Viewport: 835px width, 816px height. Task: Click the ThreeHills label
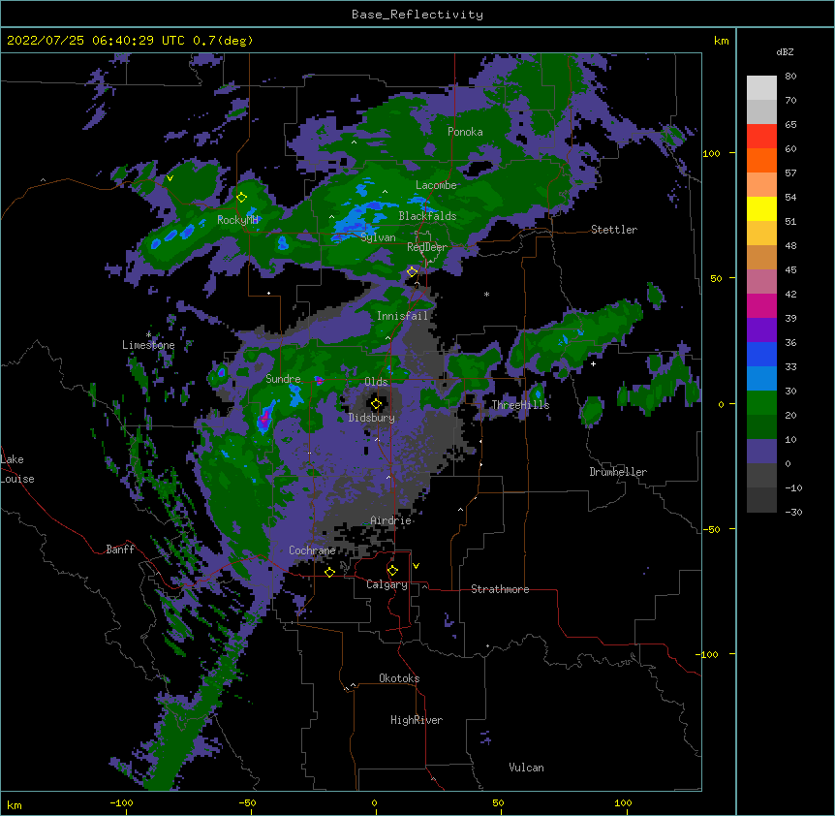pos(520,405)
